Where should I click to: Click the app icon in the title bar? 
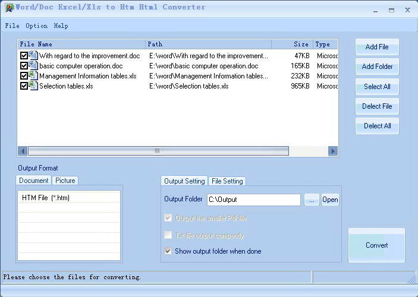tap(10, 8)
